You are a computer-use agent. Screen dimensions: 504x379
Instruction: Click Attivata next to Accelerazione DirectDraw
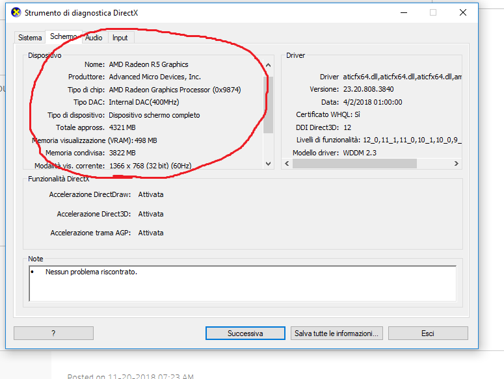pyautogui.click(x=151, y=194)
